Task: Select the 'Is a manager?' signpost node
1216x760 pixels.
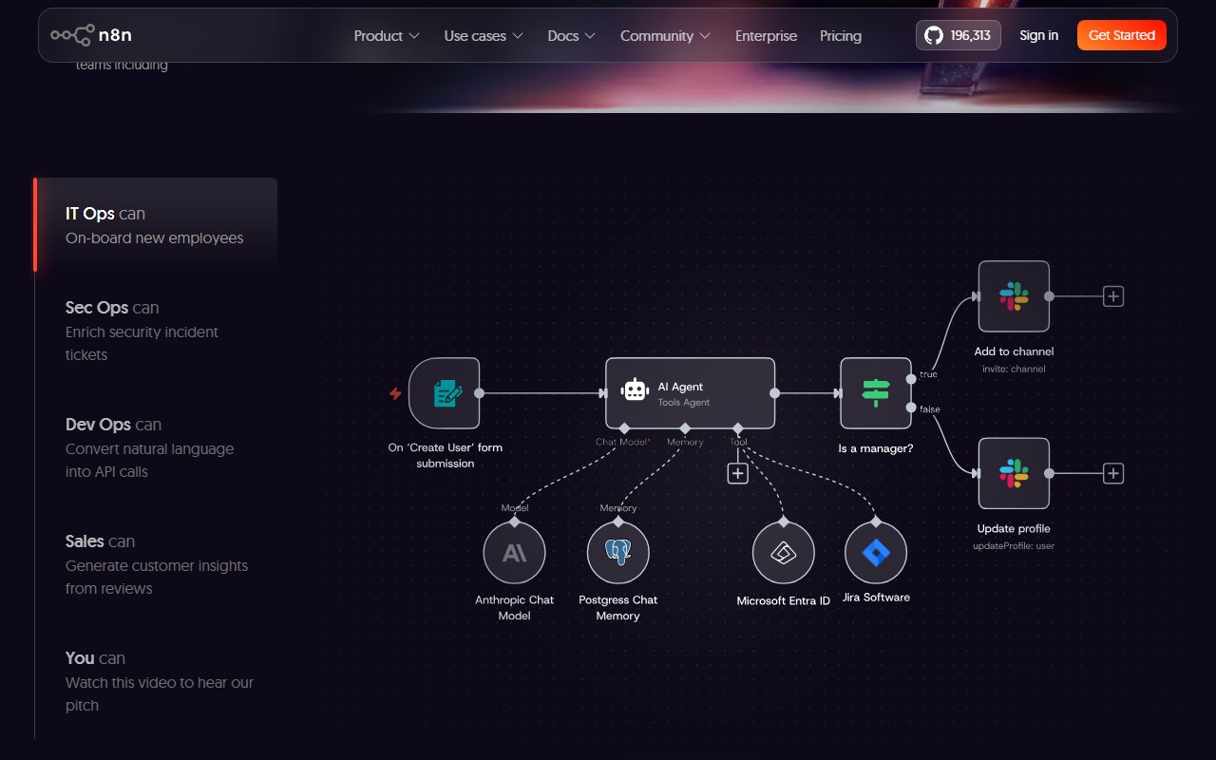Action: point(876,393)
